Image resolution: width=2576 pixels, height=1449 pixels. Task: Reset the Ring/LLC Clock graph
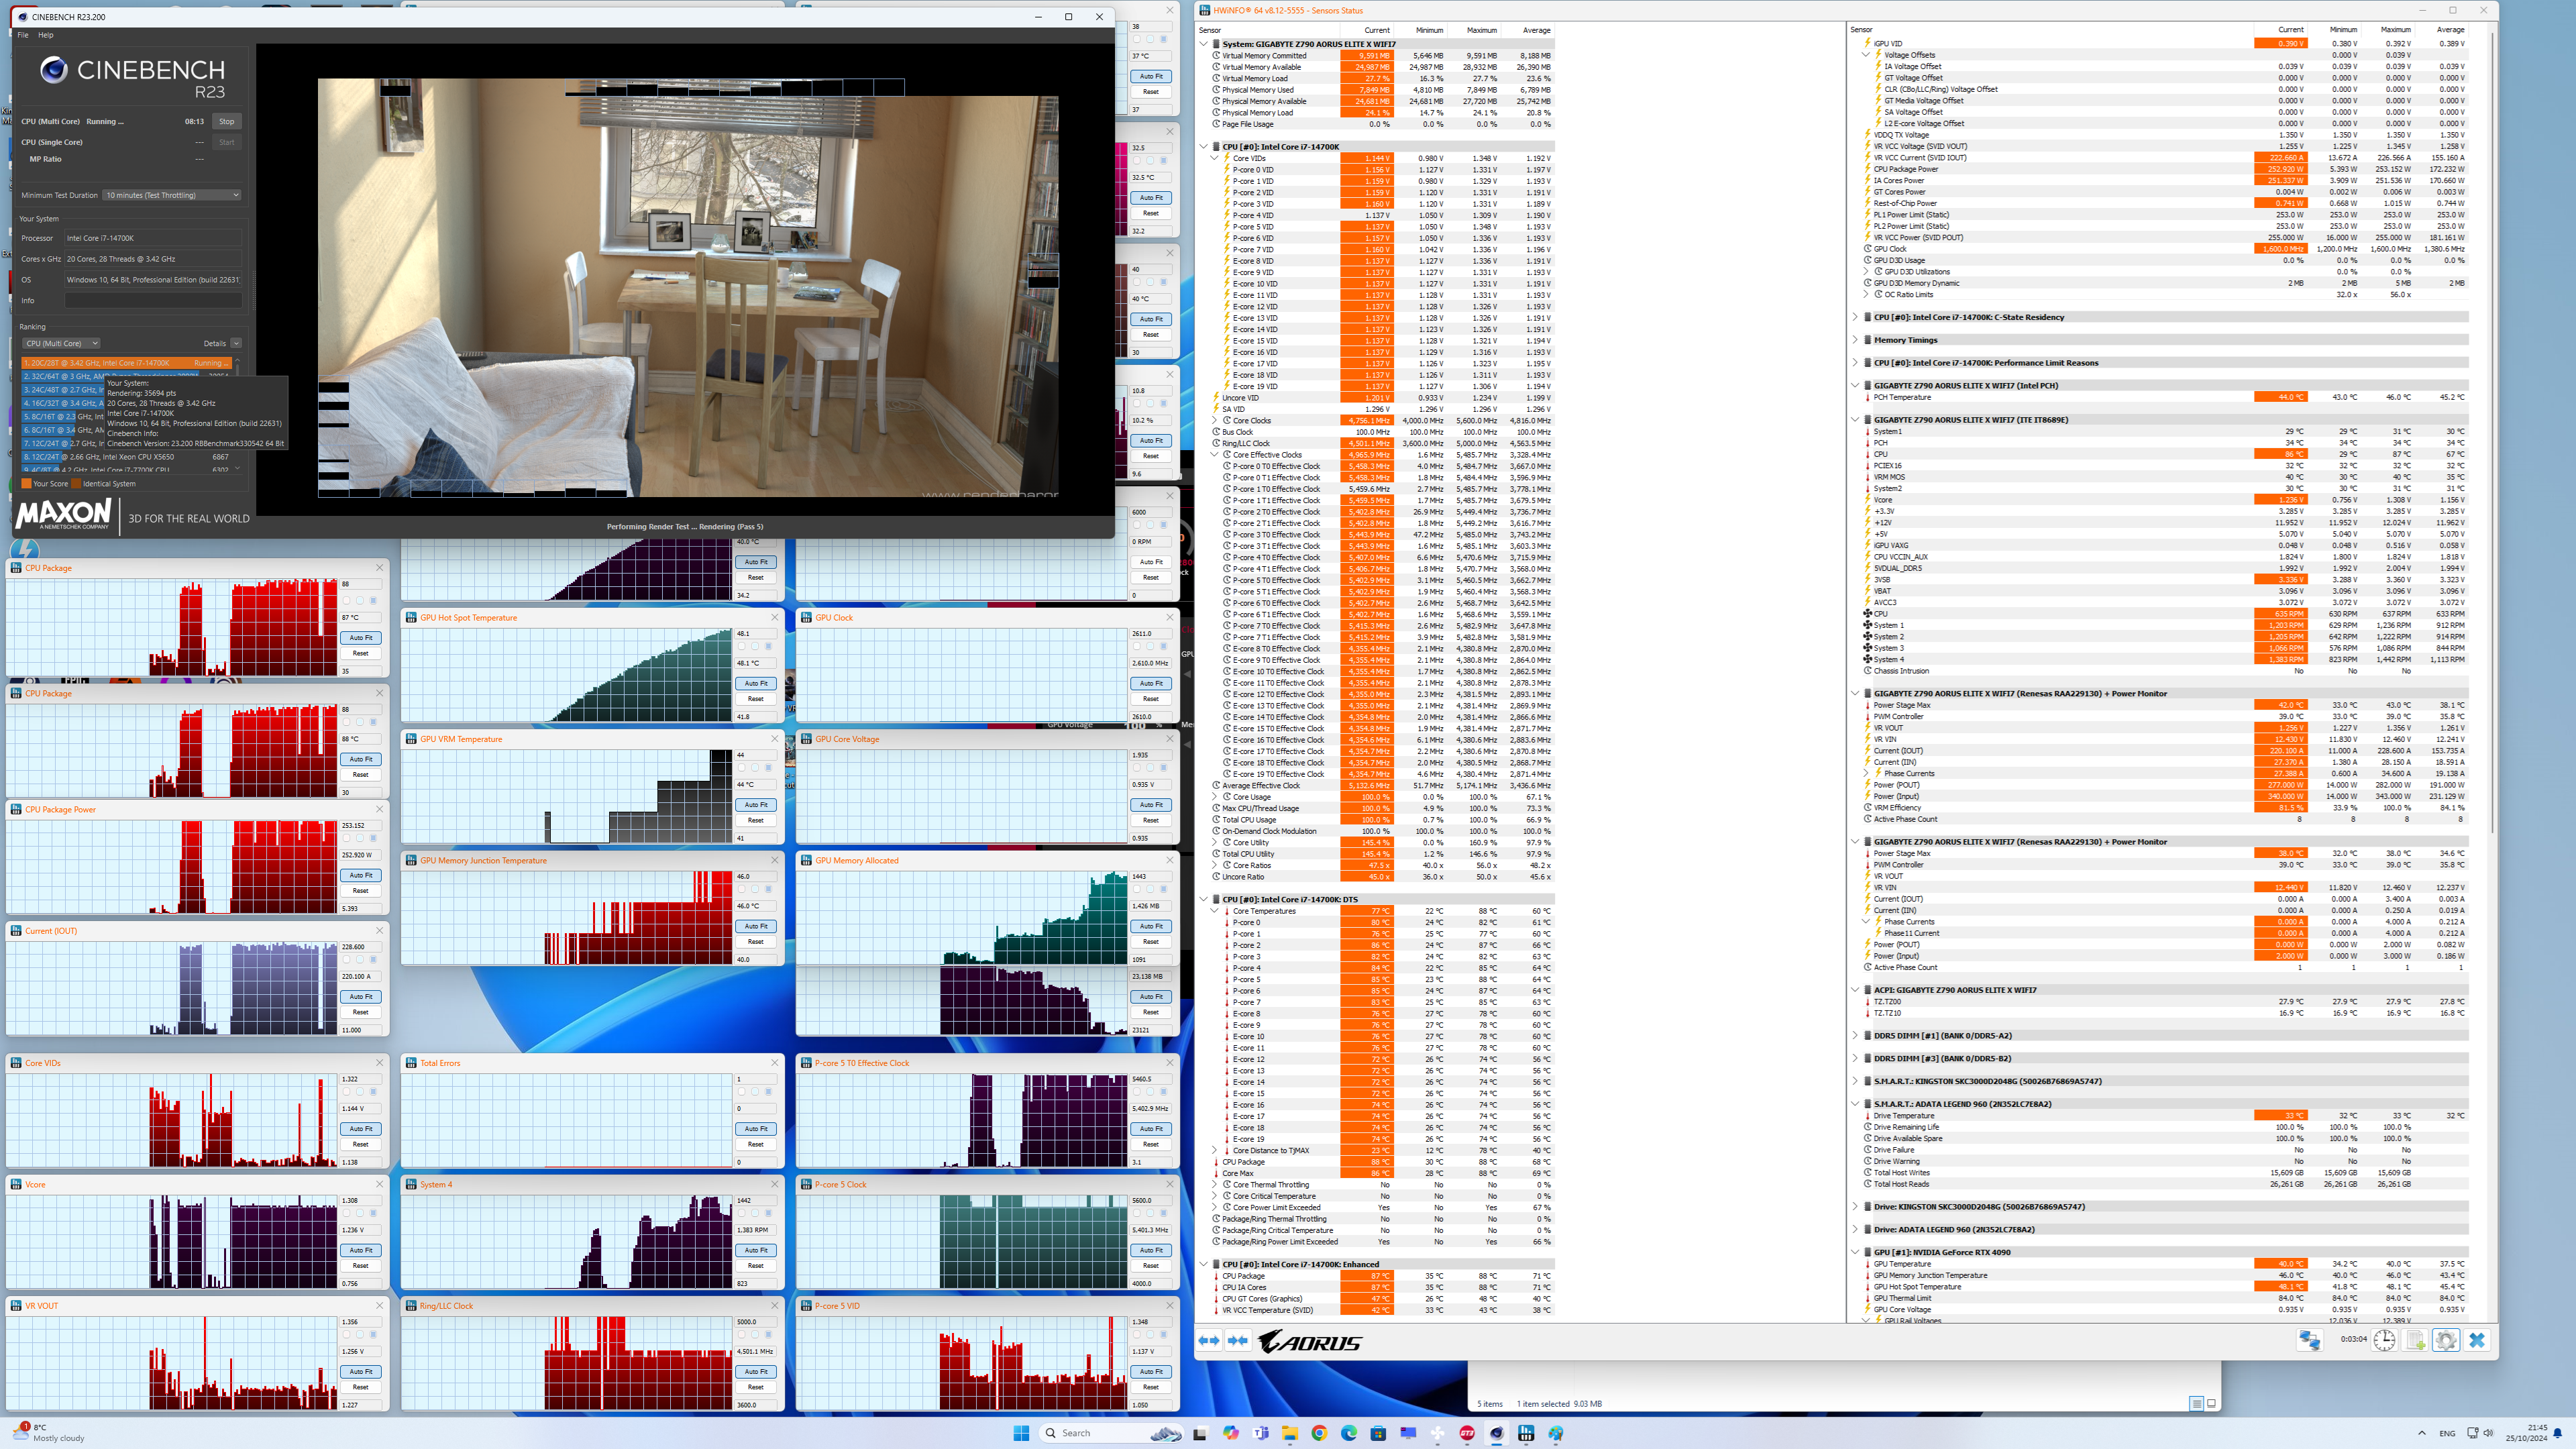756,1387
